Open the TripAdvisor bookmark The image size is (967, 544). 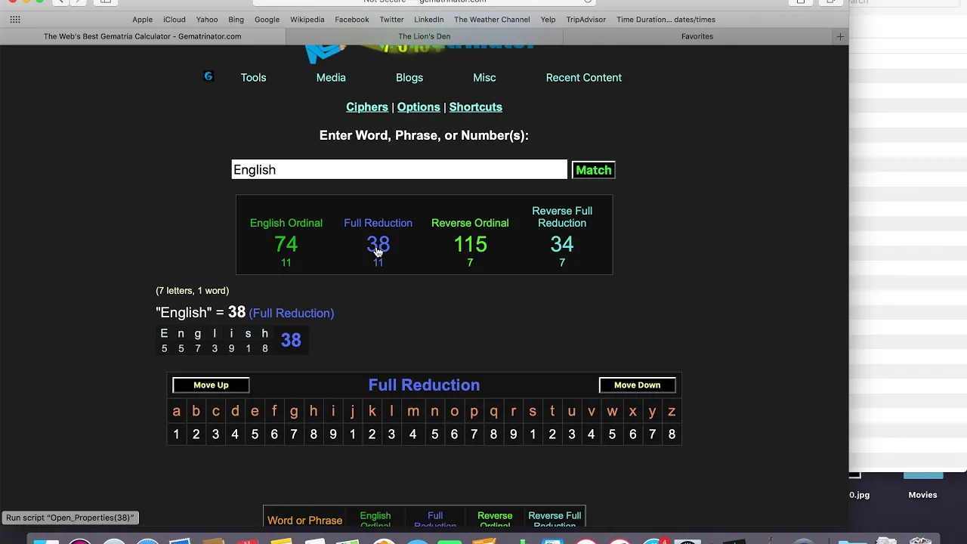pyautogui.click(x=586, y=20)
